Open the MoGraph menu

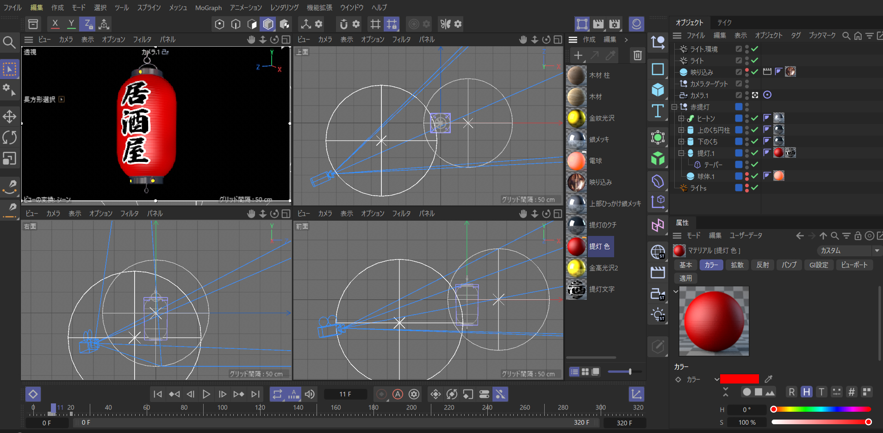click(x=208, y=7)
